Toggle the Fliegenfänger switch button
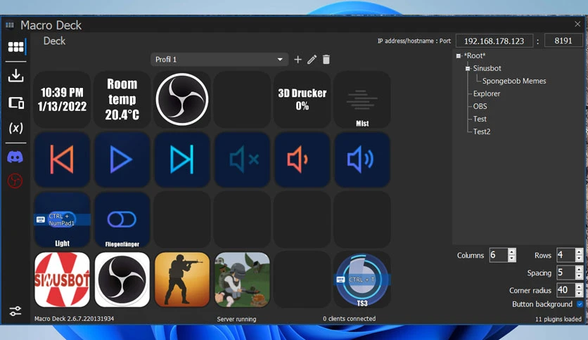This screenshot has height=340, width=588. point(122,220)
